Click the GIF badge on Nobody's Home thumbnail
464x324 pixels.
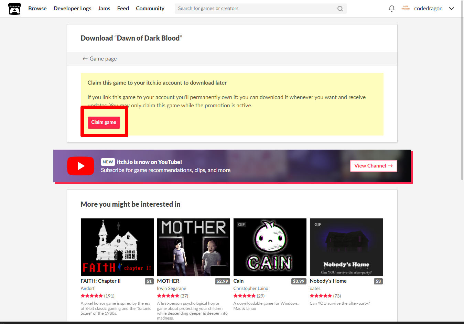pos(318,225)
